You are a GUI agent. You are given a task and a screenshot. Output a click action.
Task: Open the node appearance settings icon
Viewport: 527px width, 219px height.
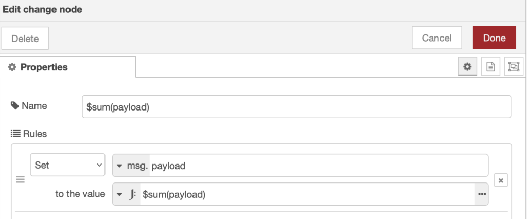click(514, 66)
